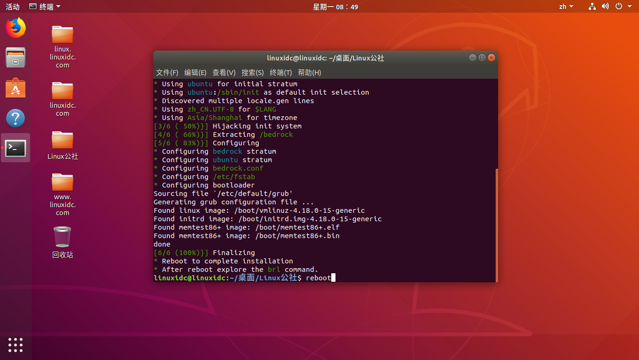Image resolution: width=639 pixels, height=360 pixels.
Task: Open the 搜索(S) menu
Action: (252, 73)
